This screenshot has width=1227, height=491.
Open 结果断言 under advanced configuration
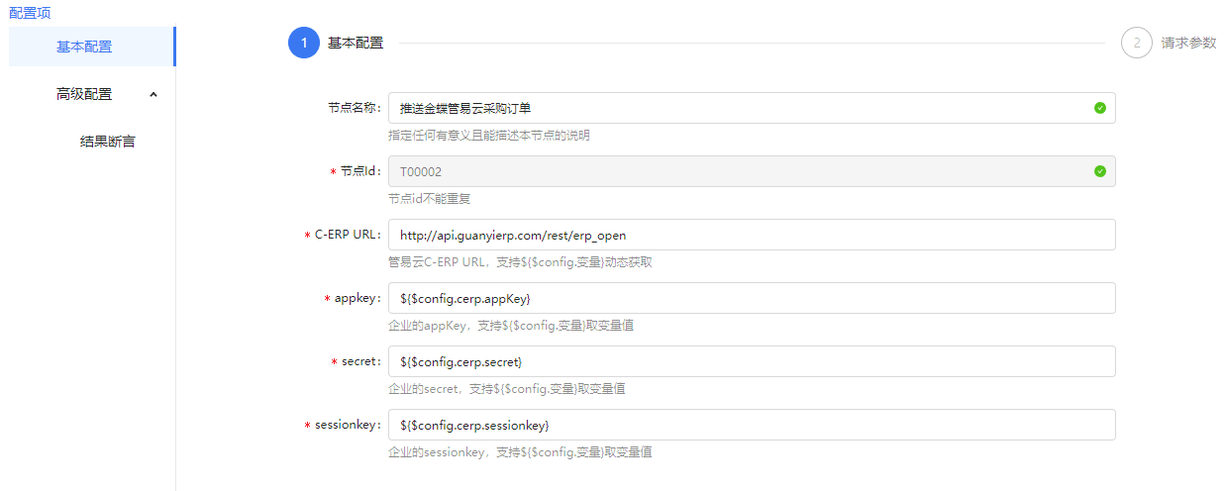click(107, 142)
